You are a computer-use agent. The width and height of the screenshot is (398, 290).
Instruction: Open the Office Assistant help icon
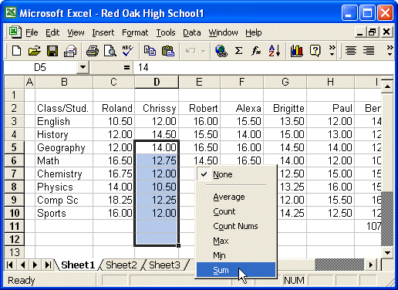[x=315, y=51]
